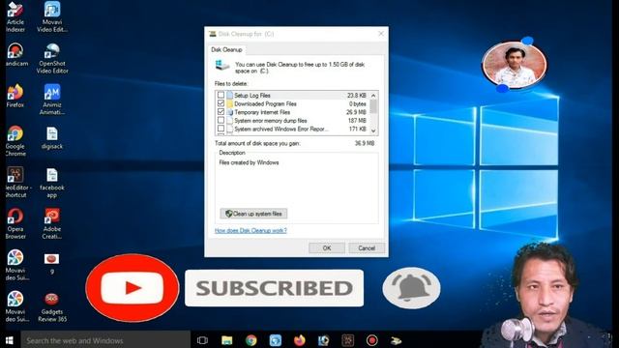Click the red record icon in taskbar

coord(371,340)
